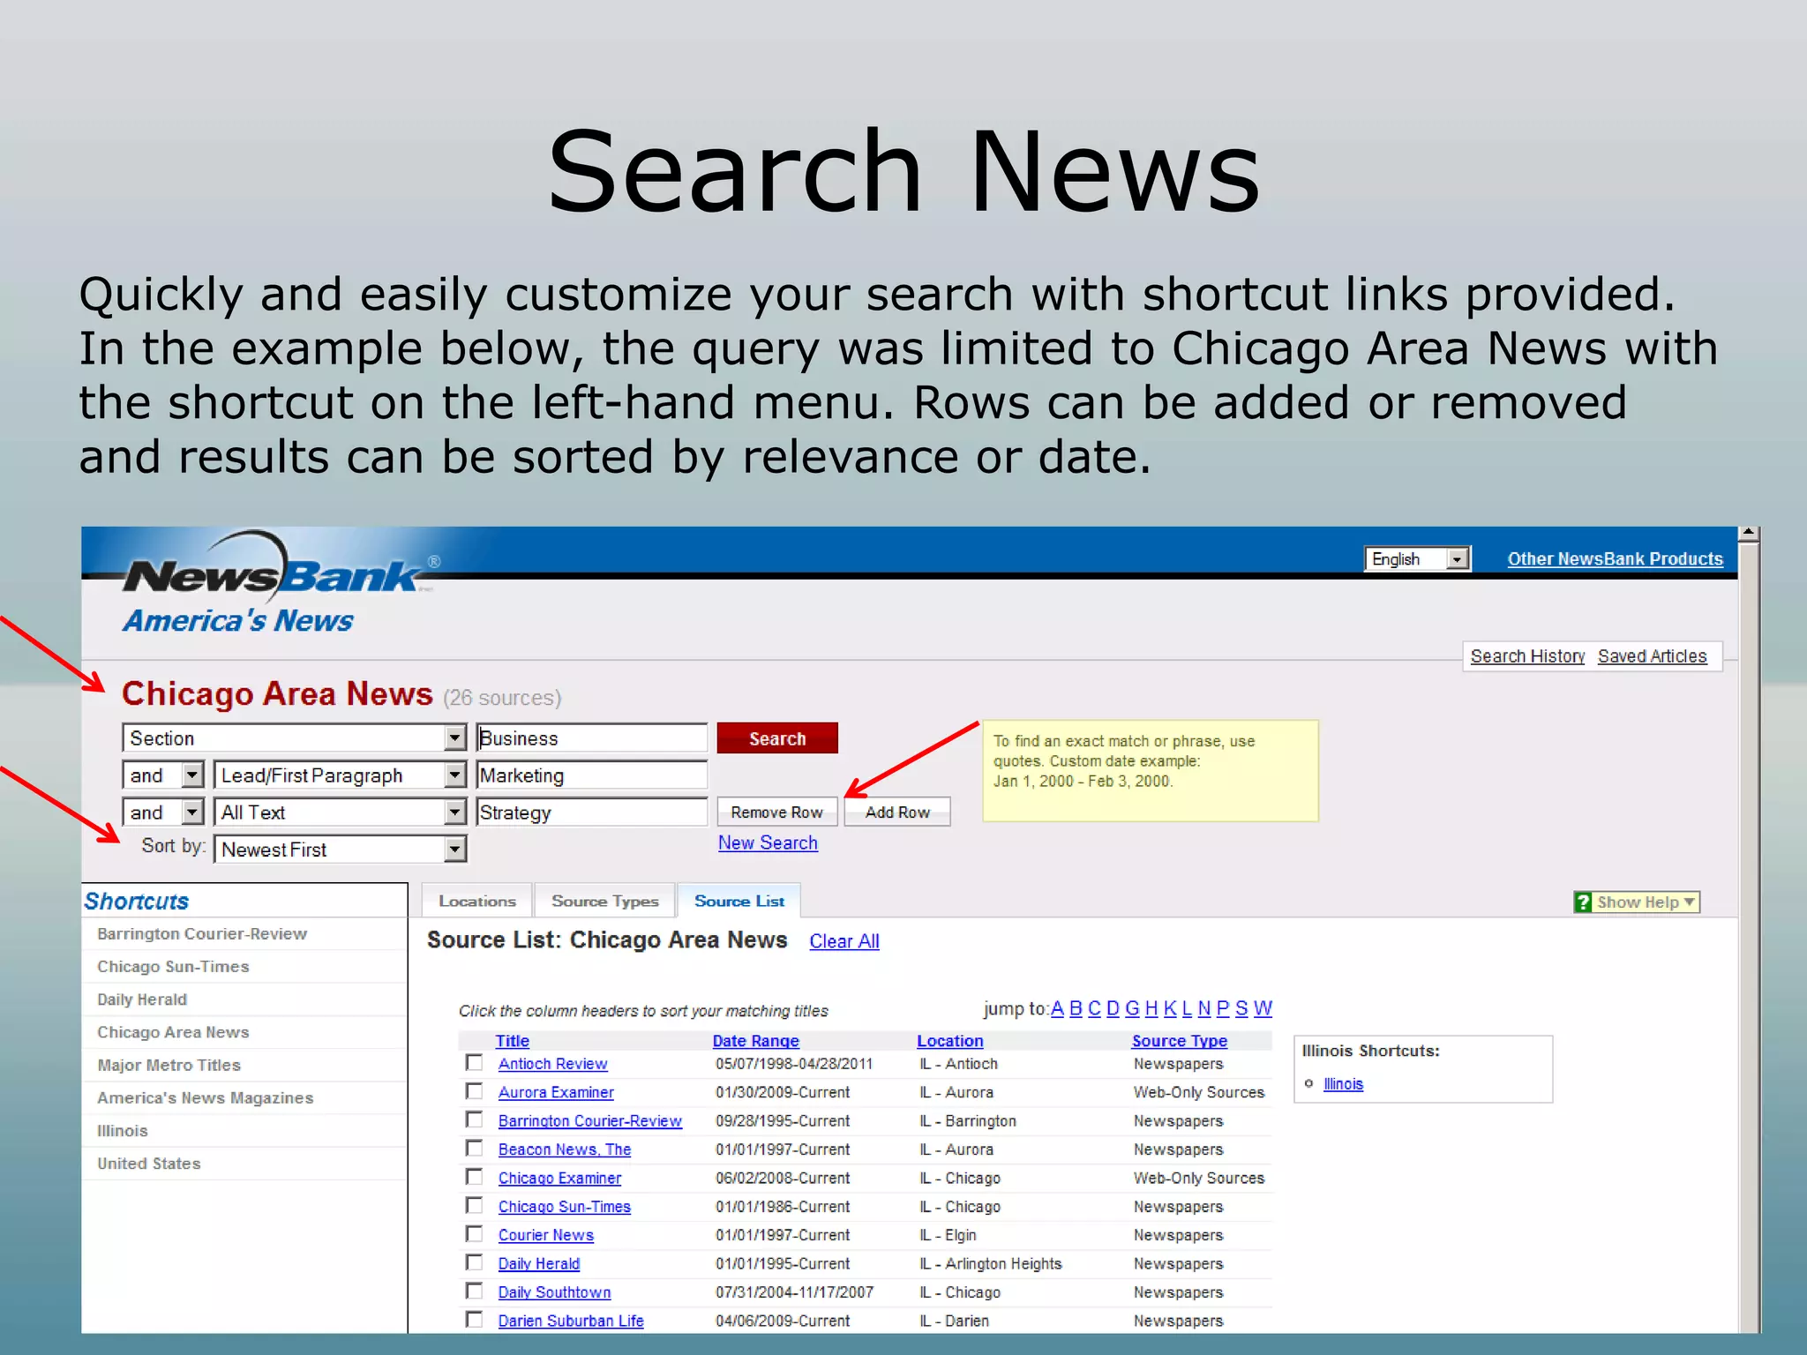Jump to letter C in source list
The width and height of the screenshot is (1807, 1355).
pyautogui.click(x=1094, y=1008)
